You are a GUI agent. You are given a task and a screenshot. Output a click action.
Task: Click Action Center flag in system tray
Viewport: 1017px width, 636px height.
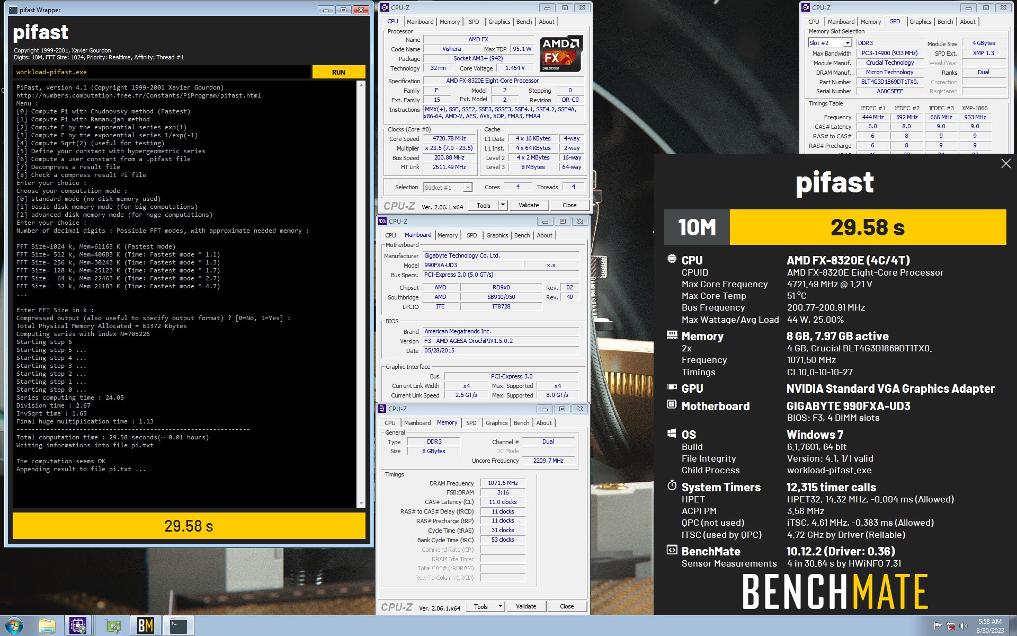pyautogui.click(x=938, y=626)
